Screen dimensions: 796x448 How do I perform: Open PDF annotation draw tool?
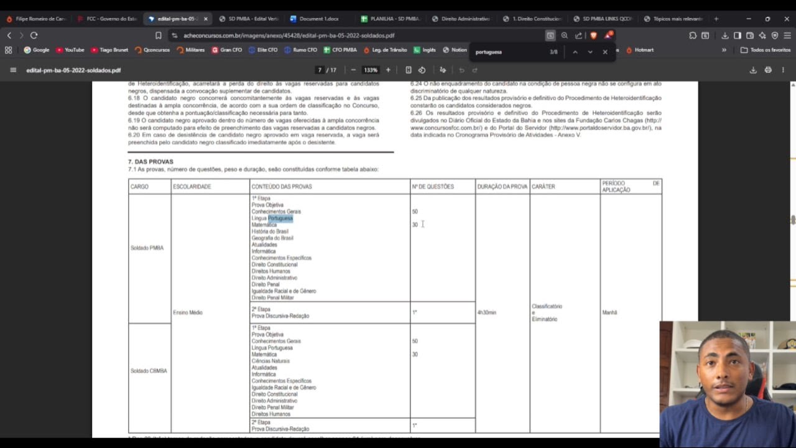[443, 70]
